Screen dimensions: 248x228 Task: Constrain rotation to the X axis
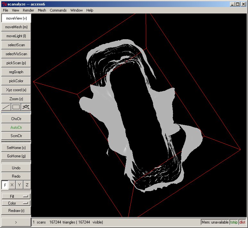point(12,185)
